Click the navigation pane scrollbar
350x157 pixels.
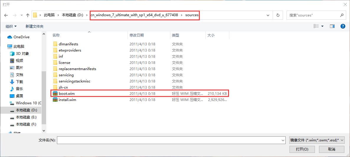point(44,97)
